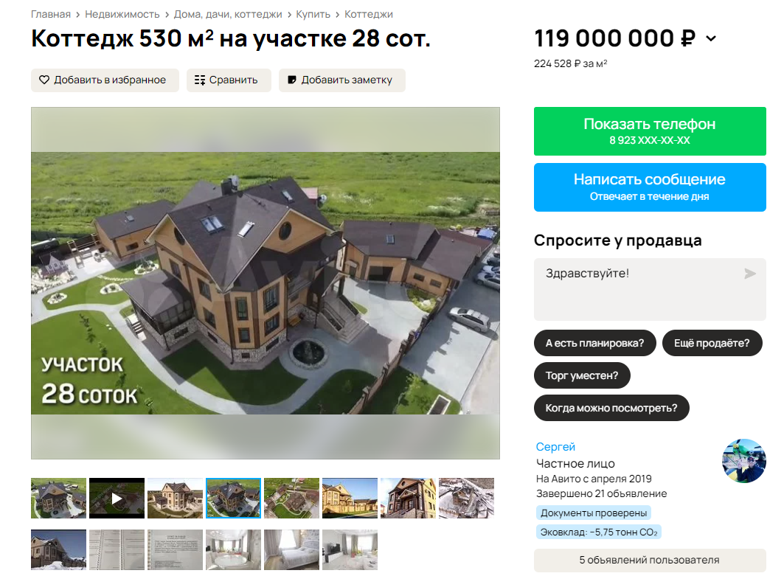Viewport: 784px width, 576px height.
Task: Click the note icon in Добавить заметку
Action: pyautogui.click(x=292, y=80)
